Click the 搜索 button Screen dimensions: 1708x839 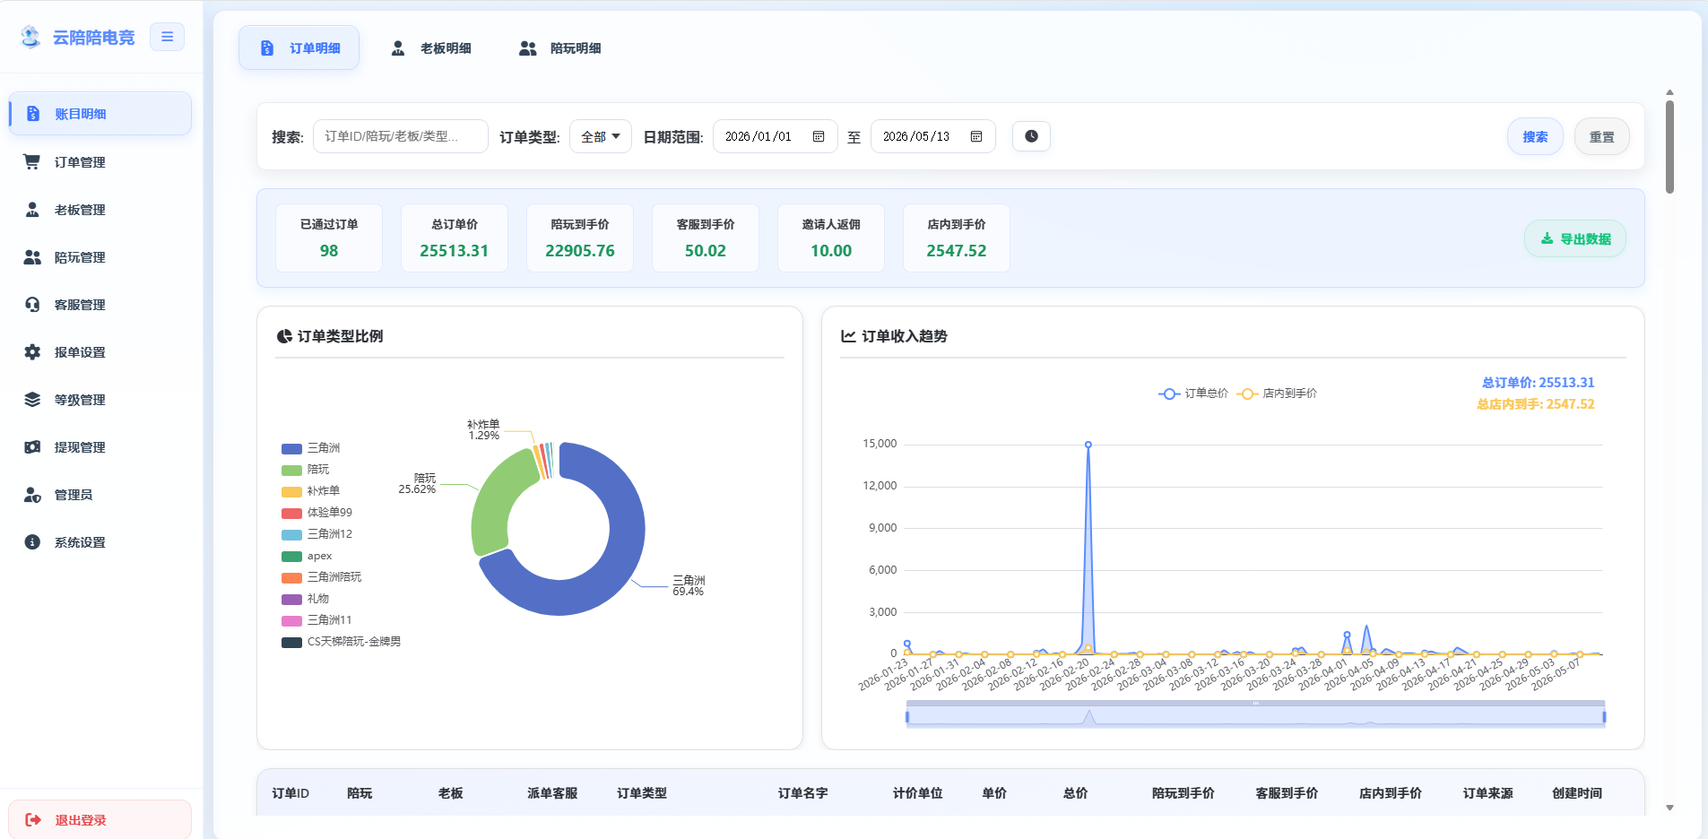point(1535,136)
